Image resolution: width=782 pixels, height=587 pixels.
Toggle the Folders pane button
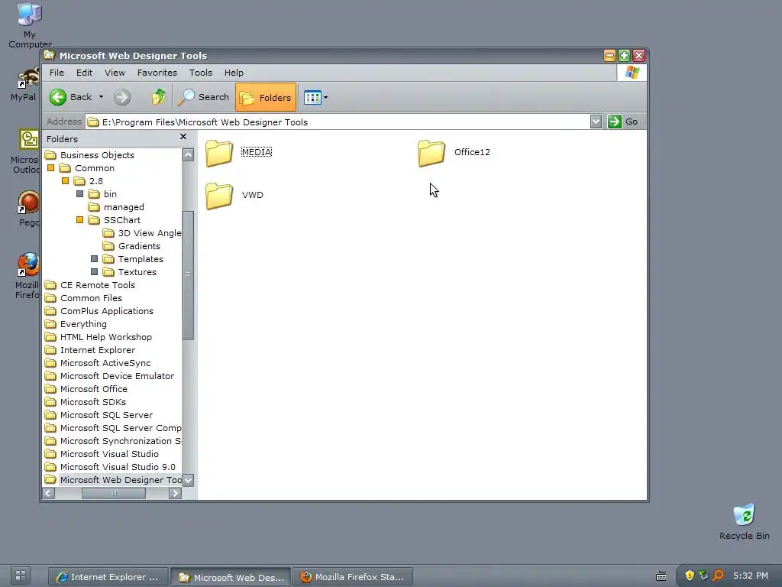click(x=265, y=97)
